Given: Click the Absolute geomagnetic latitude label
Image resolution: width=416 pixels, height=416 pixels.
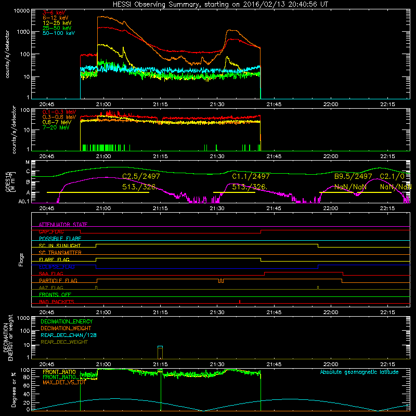Looking at the screenshot, I should tap(359, 372).
